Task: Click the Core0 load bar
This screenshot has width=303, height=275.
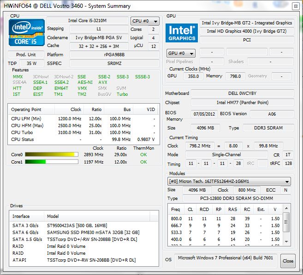Action: tap(52, 154)
